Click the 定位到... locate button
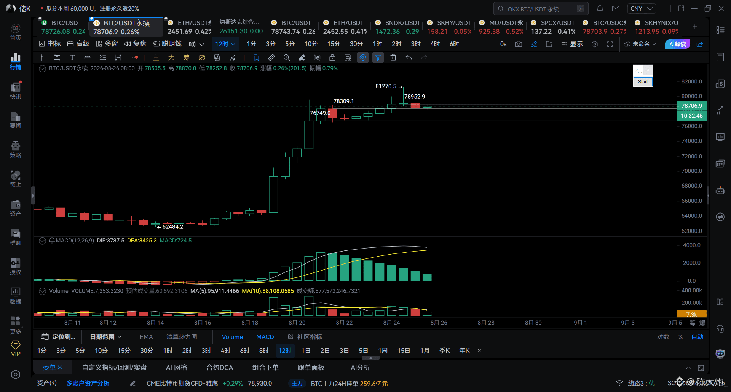The height and width of the screenshot is (392, 731). [58, 337]
